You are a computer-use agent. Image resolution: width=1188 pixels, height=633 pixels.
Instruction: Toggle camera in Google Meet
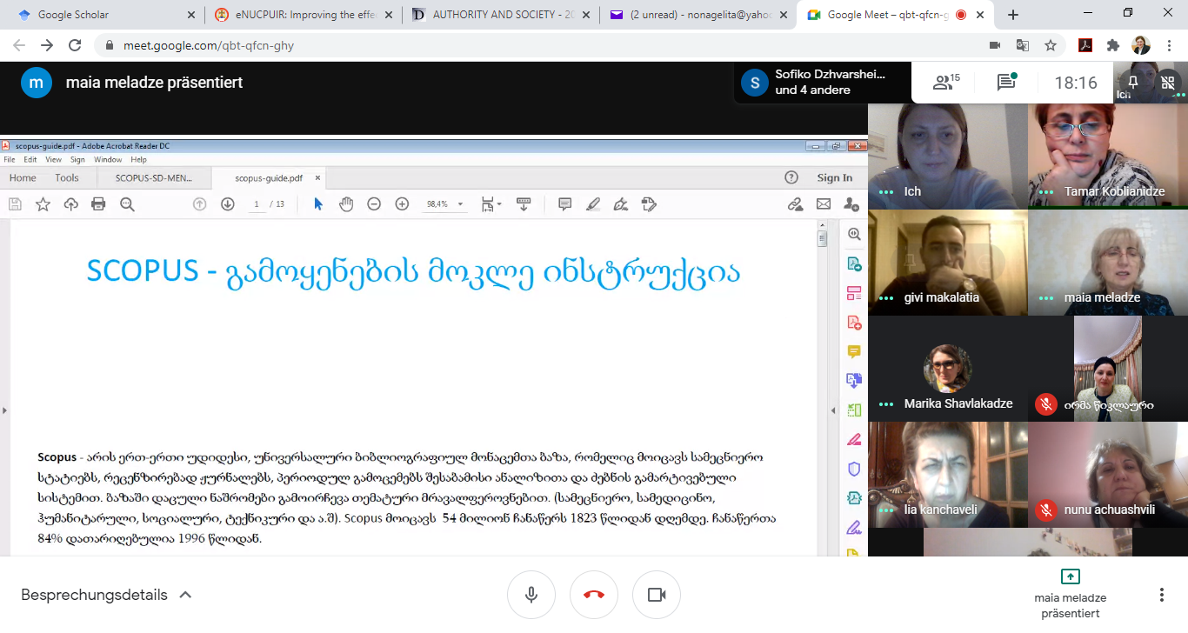(657, 595)
